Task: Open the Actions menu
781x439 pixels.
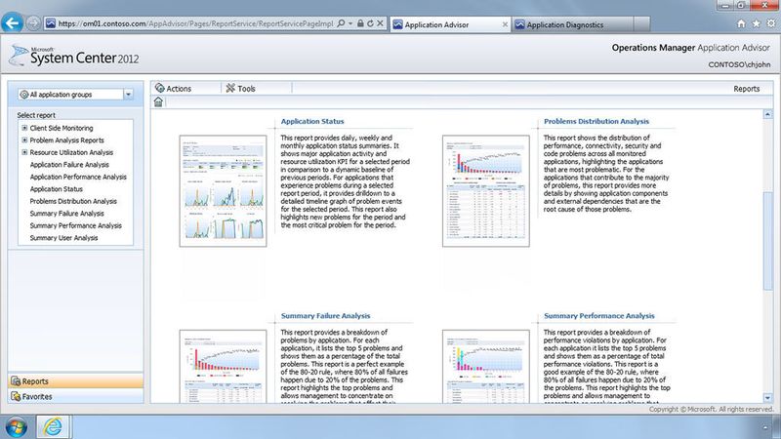Action: [174, 88]
